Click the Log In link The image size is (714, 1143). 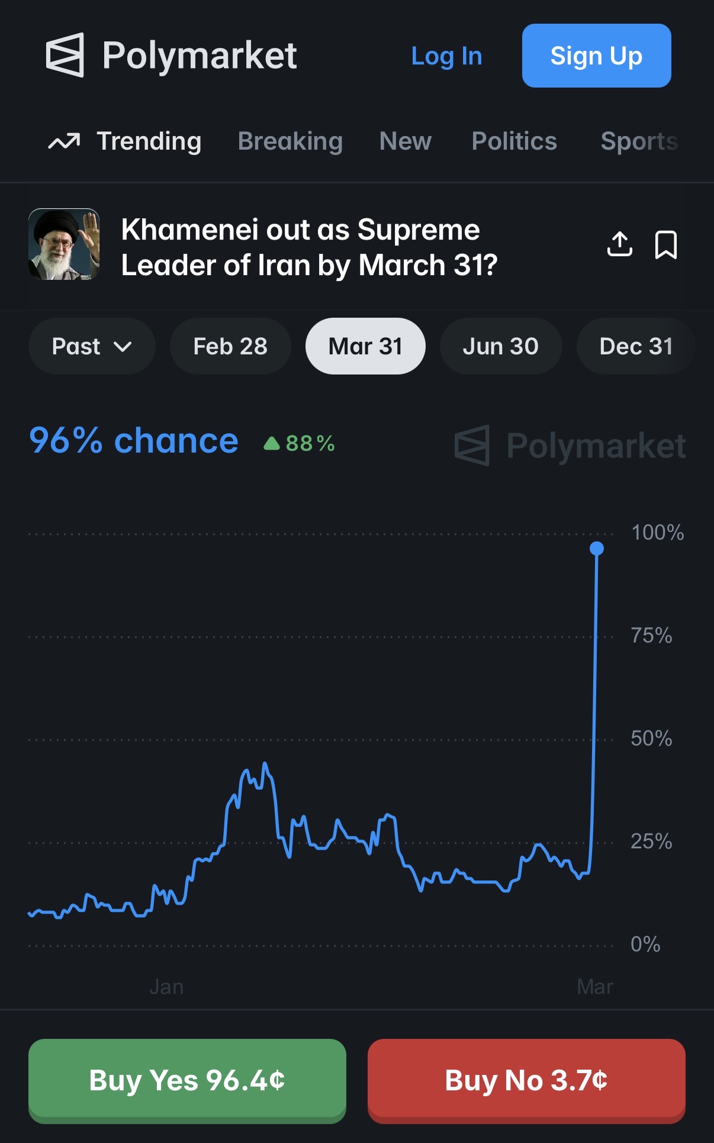point(446,56)
